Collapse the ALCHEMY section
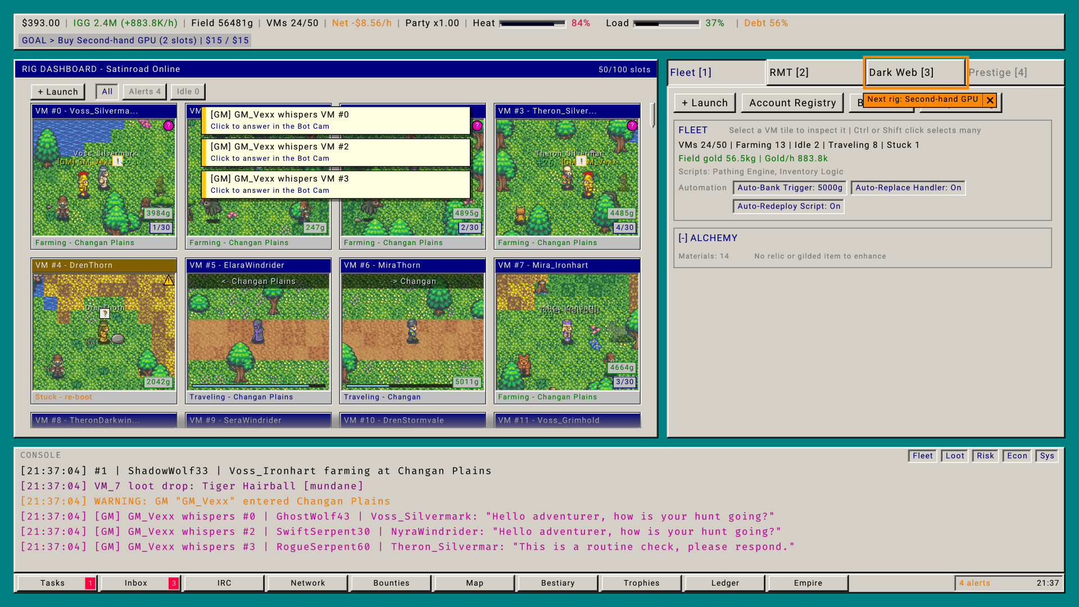Screen dimensions: 1079x607 point(708,238)
